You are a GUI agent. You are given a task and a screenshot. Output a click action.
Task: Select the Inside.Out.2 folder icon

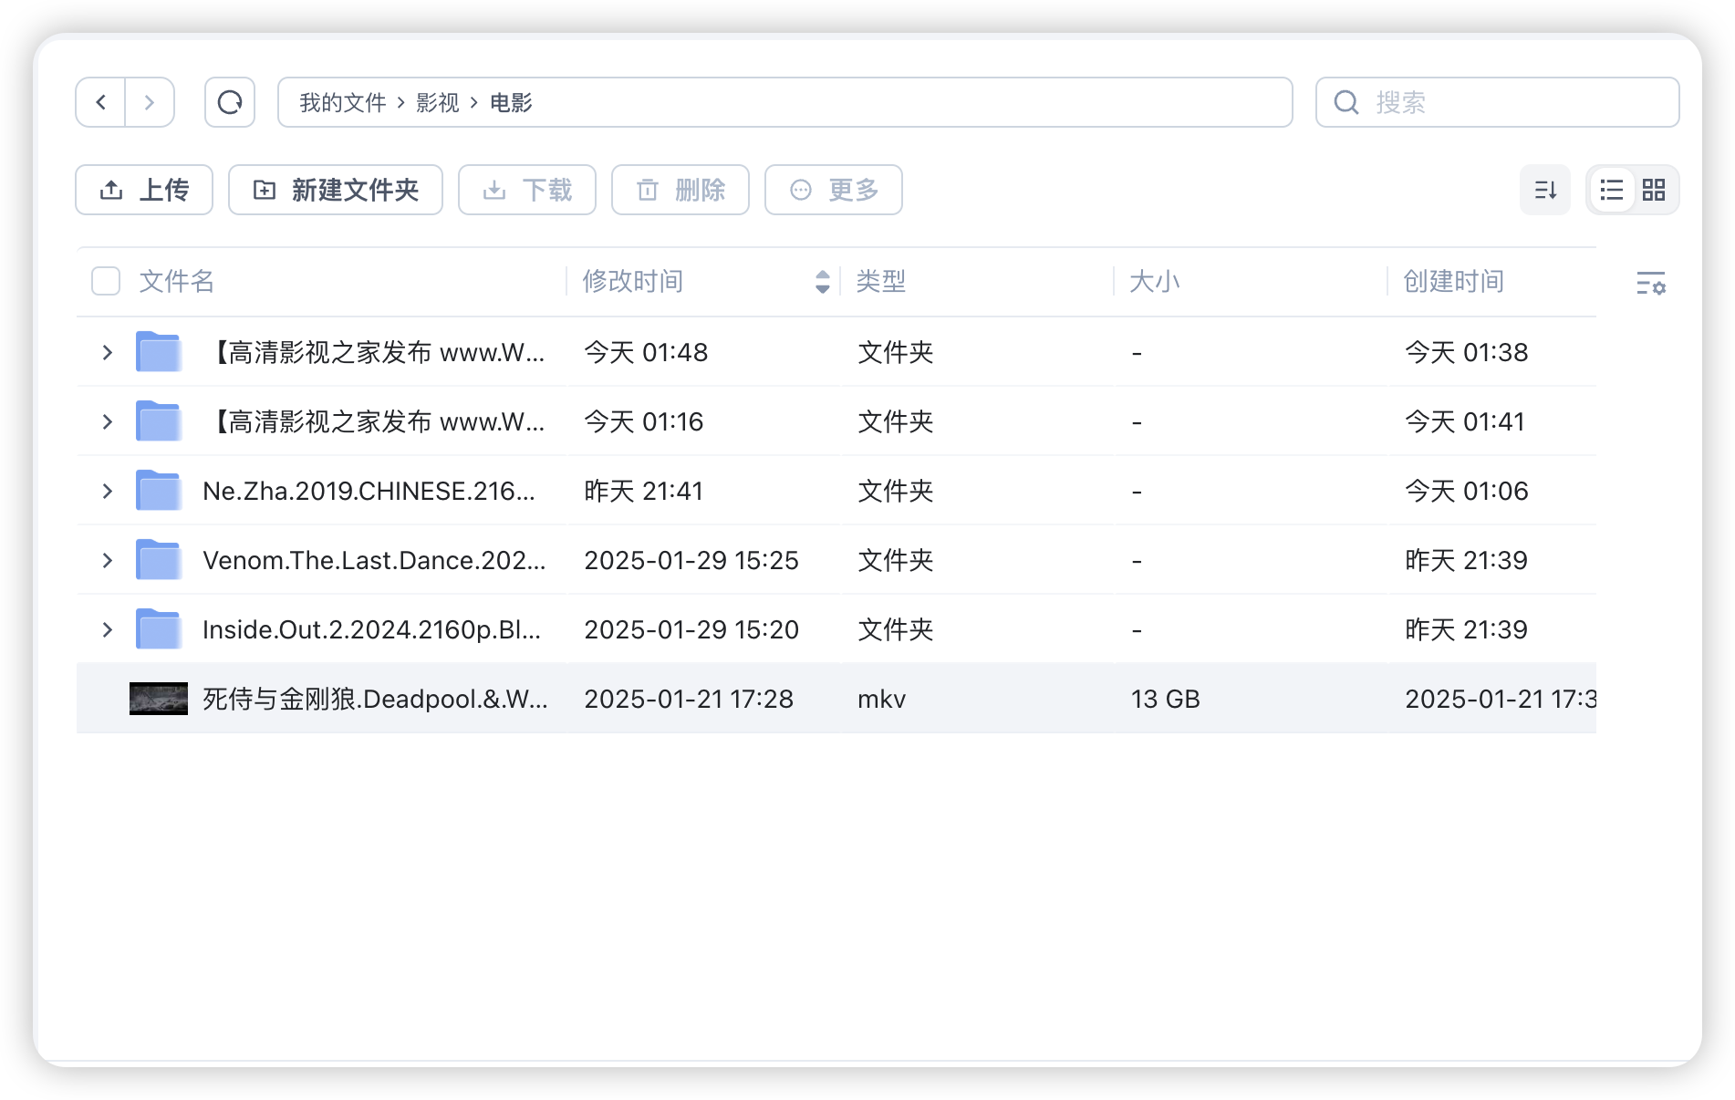[x=159, y=629]
